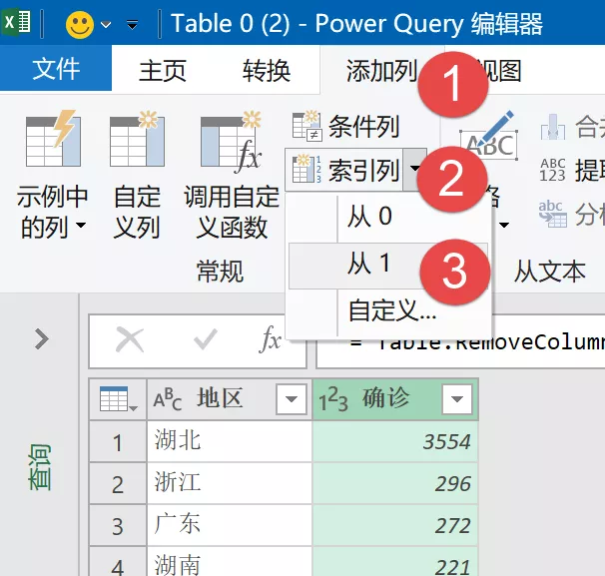This screenshot has height=576, width=605.
Task: Select the cell value 3554
Action: 395,440
